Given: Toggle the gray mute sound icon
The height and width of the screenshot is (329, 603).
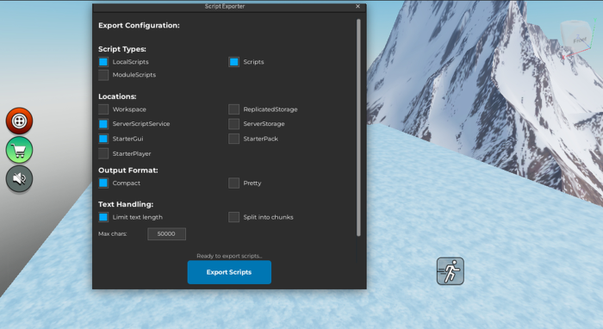Looking at the screenshot, I should [x=19, y=179].
